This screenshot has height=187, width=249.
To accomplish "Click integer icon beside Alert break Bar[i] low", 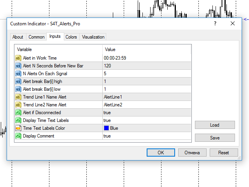I will pos(18,89).
